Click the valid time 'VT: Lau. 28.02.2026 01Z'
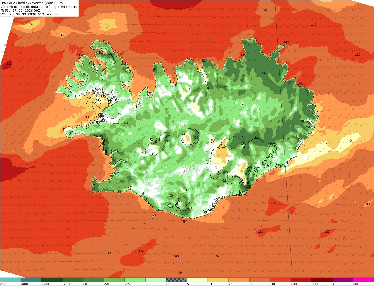374x286 pixels. [22, 14]
